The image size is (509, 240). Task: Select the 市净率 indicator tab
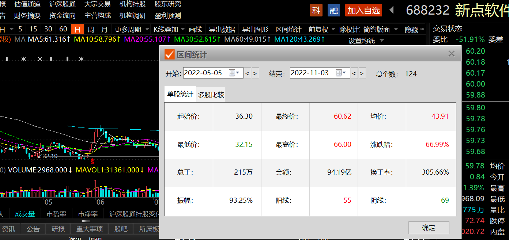click(88, 214)
